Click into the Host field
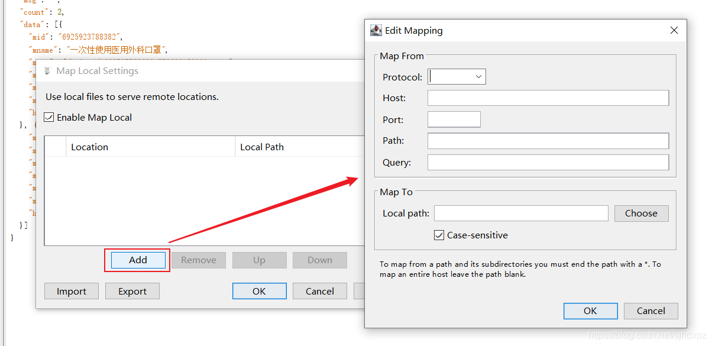The height and width of the screenshot is (346, 712). tap(548, 98)
